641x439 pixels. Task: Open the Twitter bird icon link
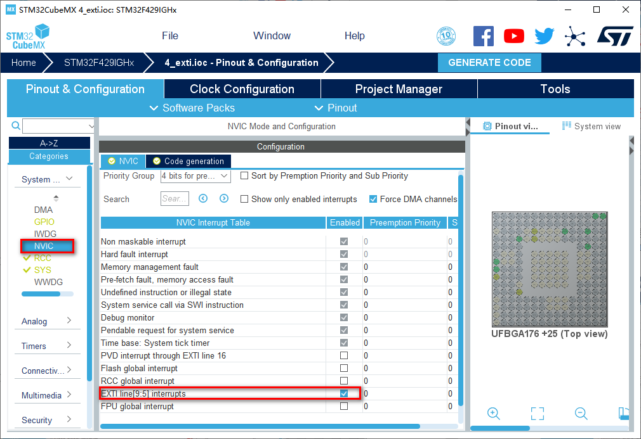[x=544, y=36]
